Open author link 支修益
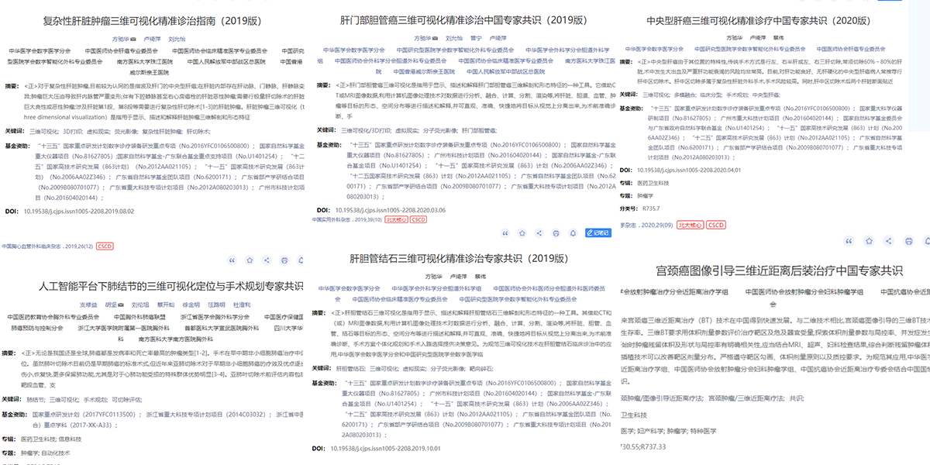 88,305
